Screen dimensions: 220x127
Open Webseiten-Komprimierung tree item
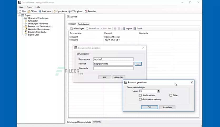pos(39,29)
